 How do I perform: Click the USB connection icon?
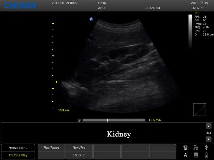pyautogui.click(x=206, y=147)
